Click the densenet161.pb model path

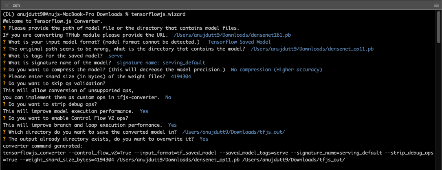(x=232, y=35)
